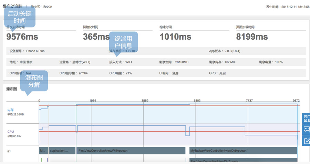Screen dimensions: 310x164
Task: Click thread #1 row label
Action: [x=9, y=151]
